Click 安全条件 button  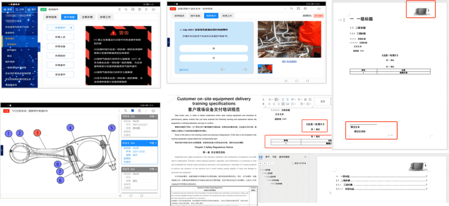60,74
